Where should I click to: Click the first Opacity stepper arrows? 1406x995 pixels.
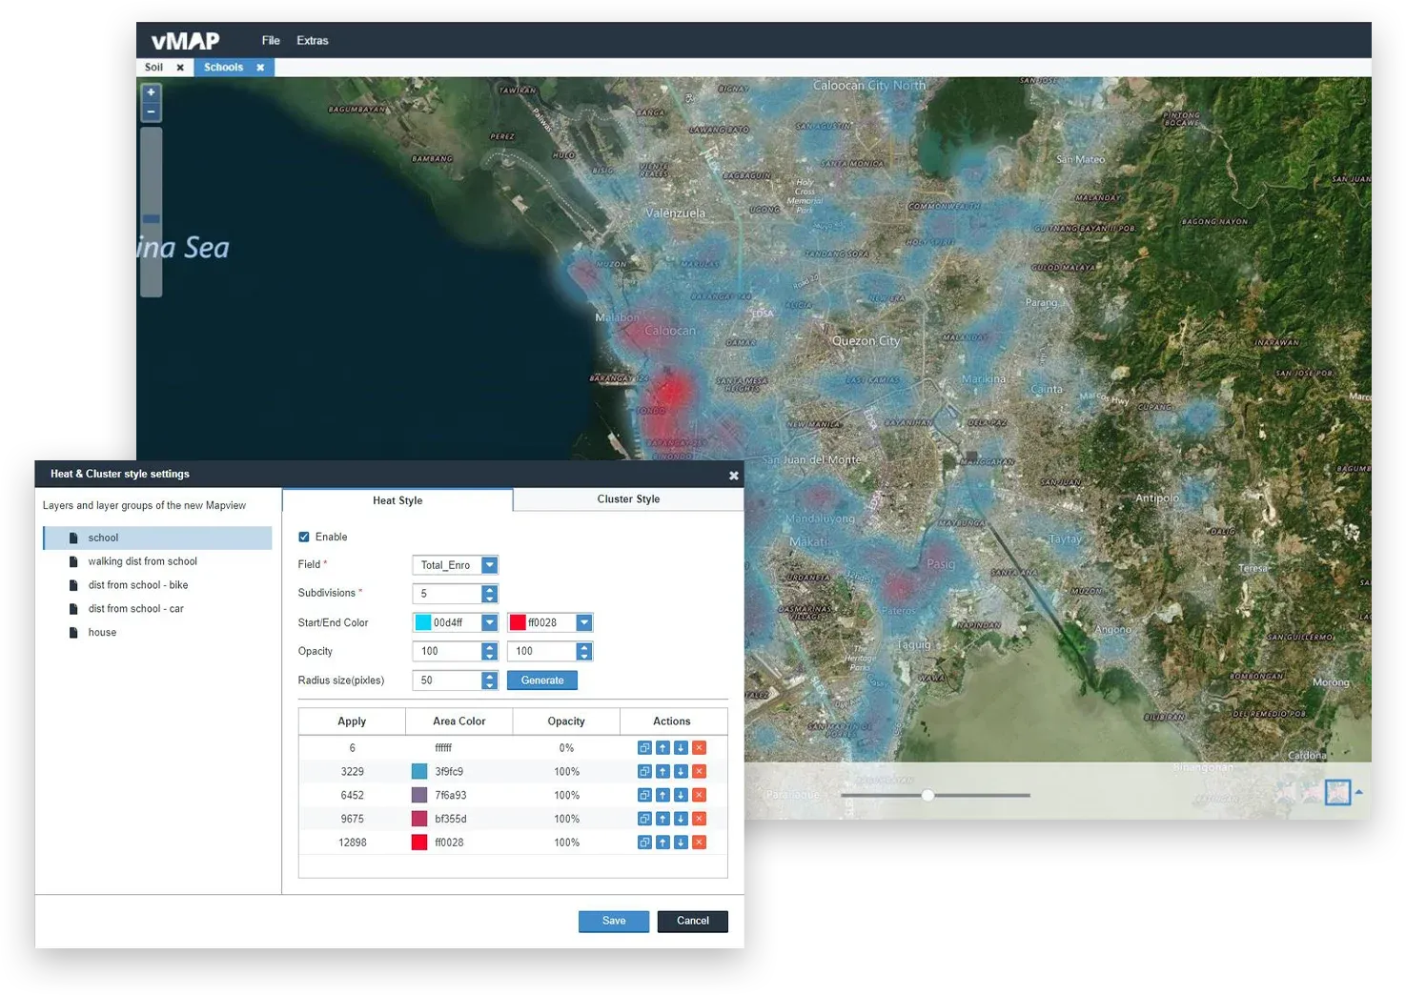489,651
